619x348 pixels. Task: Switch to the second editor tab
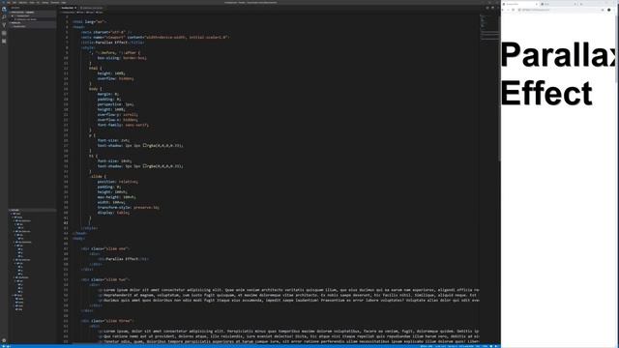tap(92, 8)
